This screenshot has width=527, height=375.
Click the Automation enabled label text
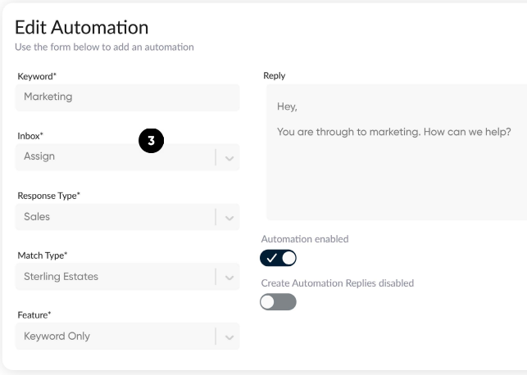tap(304, 239)
